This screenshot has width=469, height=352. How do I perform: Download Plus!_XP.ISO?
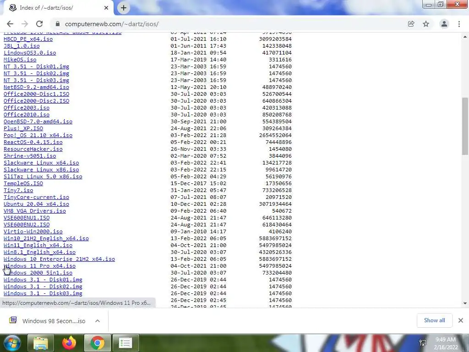pos(23,128)
